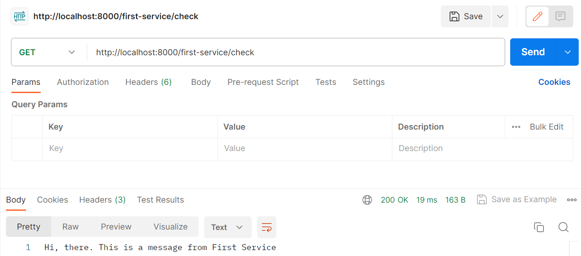Send the GET request
581x256 pixels.
[533, 52]
